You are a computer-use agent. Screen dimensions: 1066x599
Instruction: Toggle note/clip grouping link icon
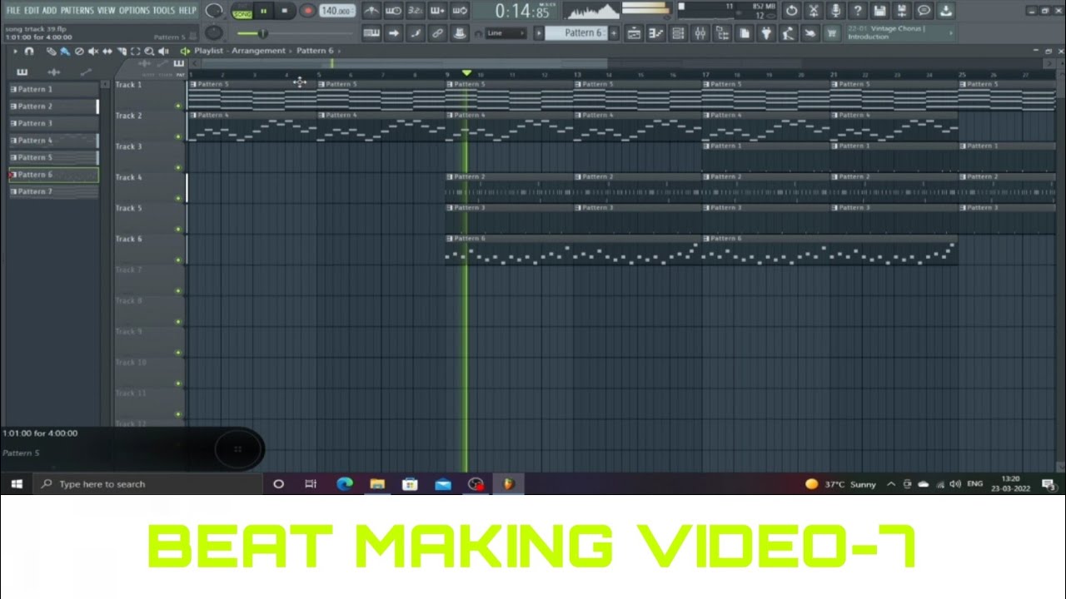pos(437,33)
